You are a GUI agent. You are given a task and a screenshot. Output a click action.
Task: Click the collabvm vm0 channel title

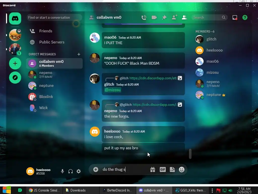pyautogui.click(x=109, y=17)
